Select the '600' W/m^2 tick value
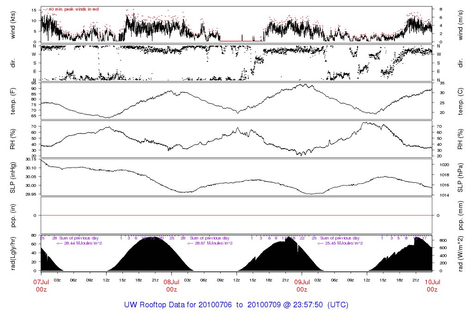473x323 pixels. [443, 248]
